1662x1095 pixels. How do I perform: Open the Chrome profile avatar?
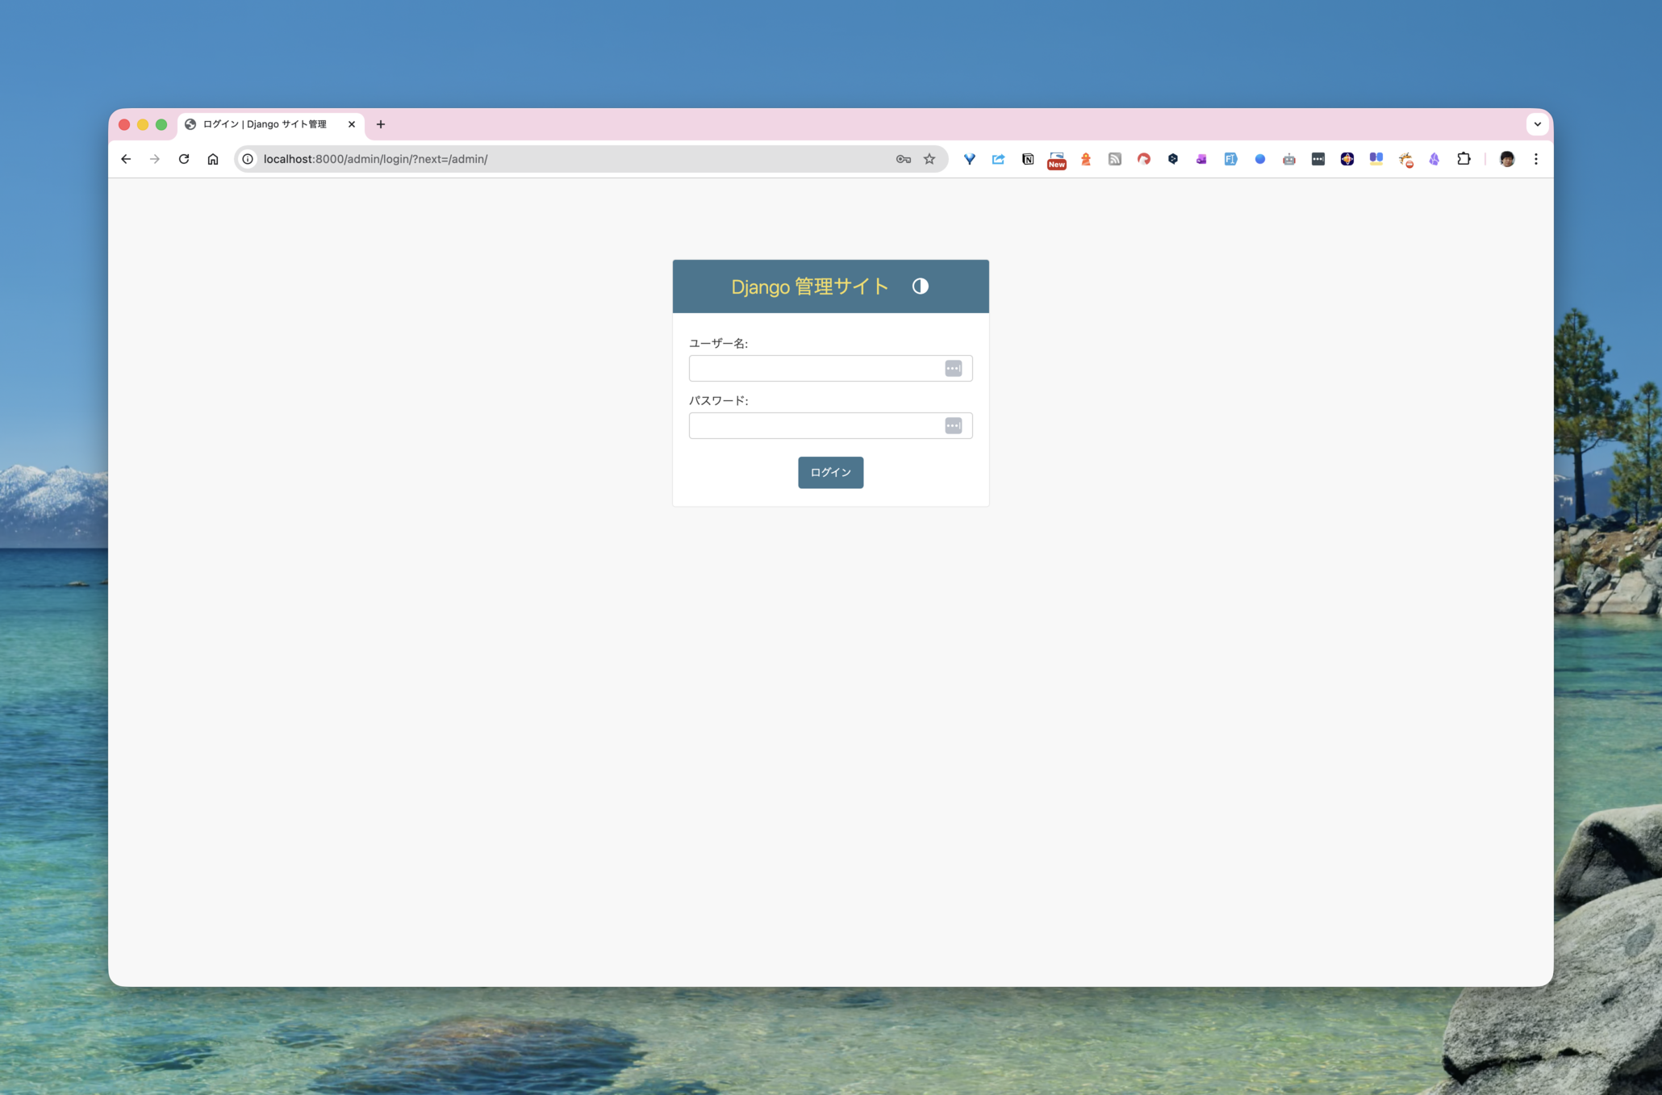click(1507, 159)
